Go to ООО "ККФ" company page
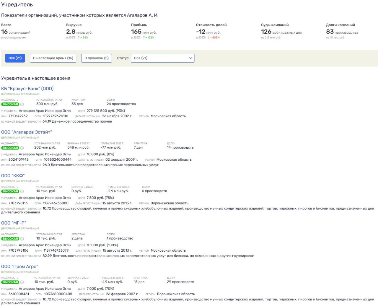378x306 pixels. tap(13, 176)
